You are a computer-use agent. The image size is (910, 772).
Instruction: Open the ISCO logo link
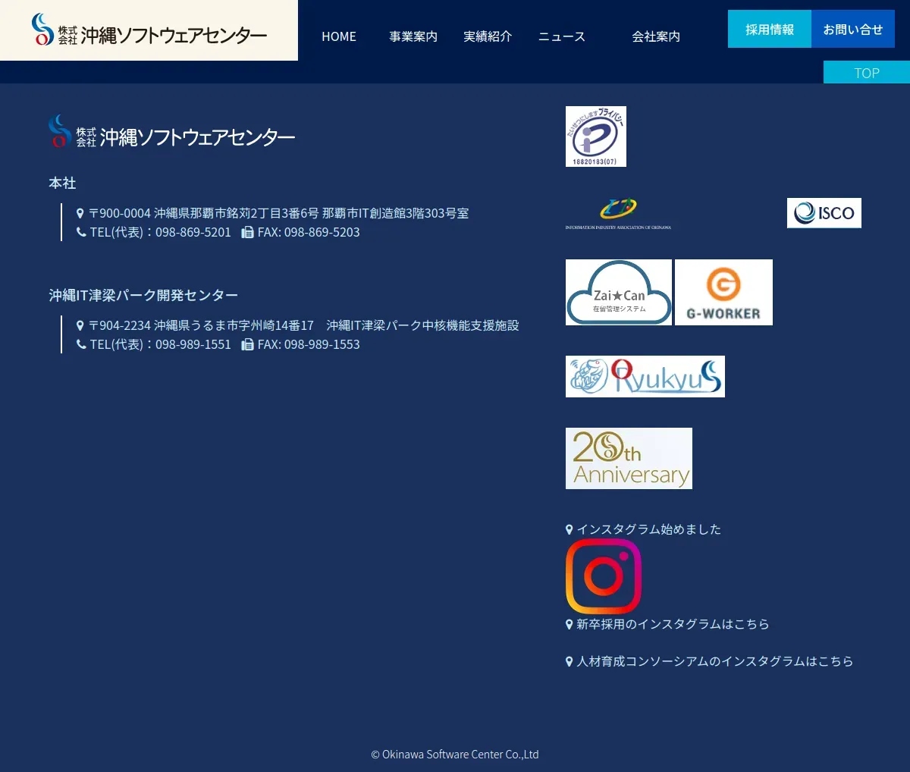point(824,213)
